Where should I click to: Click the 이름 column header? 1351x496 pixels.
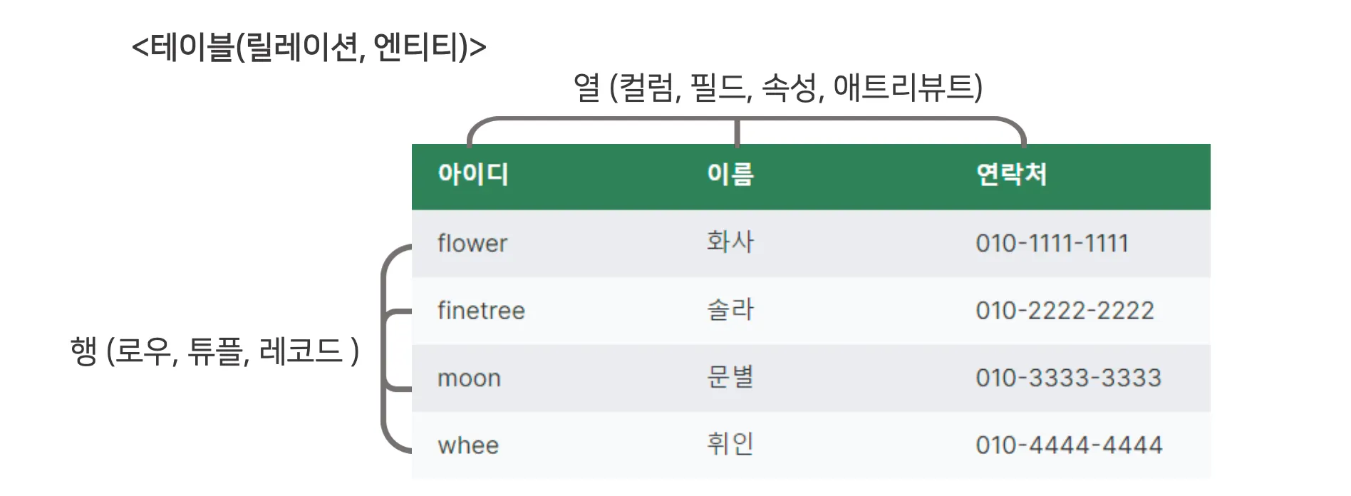click(x=730, y=175)
